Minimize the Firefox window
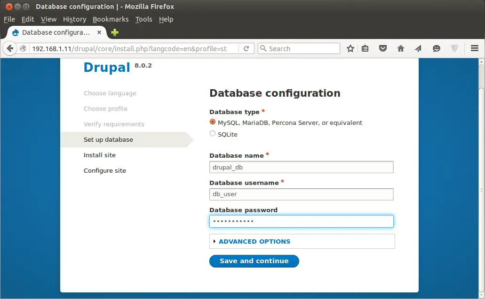The height and width of the screenshot is (299, 485). [17, 7]
